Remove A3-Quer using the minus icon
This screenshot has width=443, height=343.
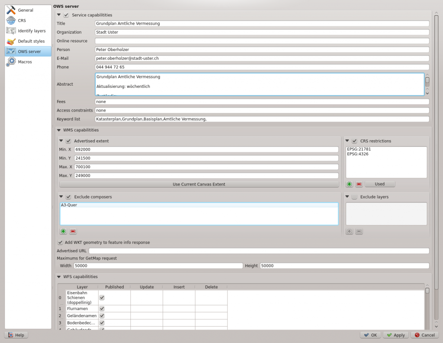(73, 231)
